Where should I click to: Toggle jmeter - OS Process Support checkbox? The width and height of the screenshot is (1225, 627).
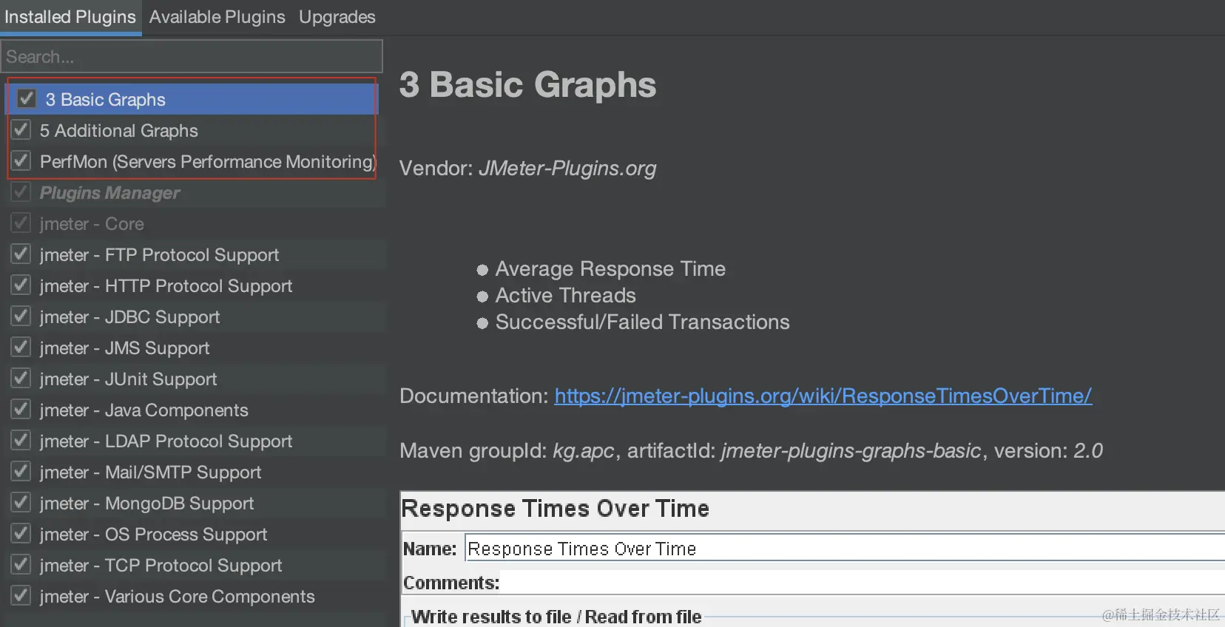tap(21, 533)
